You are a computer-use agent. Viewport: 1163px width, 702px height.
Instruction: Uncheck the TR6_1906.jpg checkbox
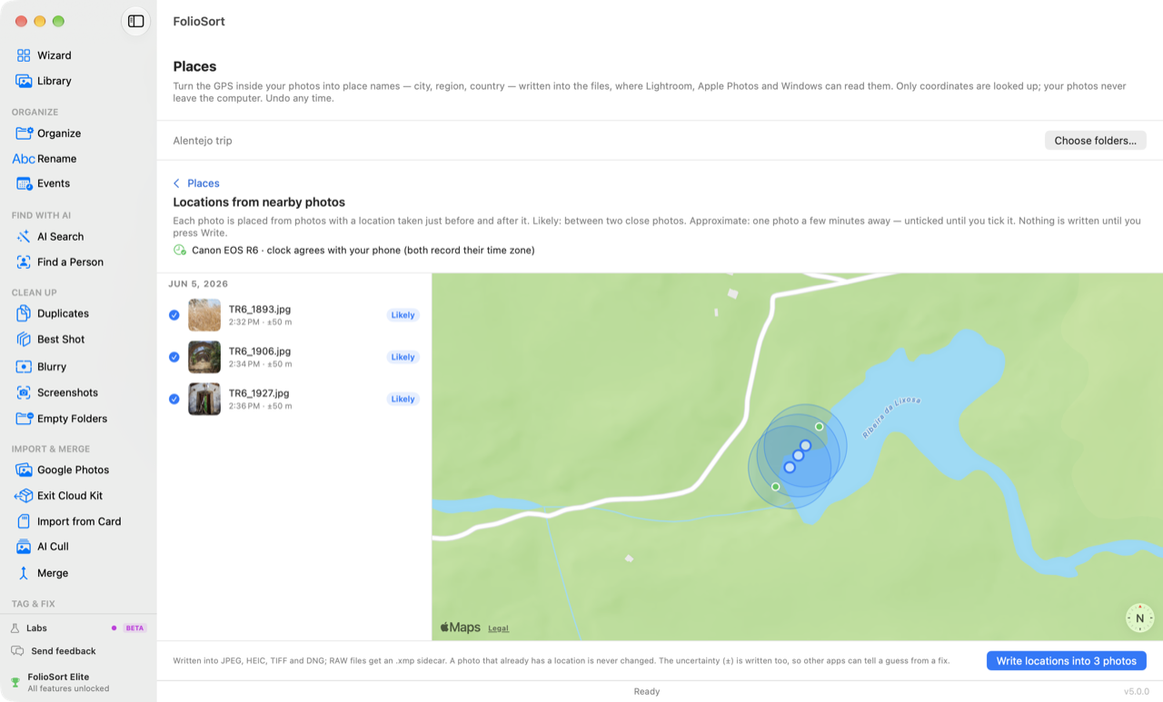(x=174, y=357)
